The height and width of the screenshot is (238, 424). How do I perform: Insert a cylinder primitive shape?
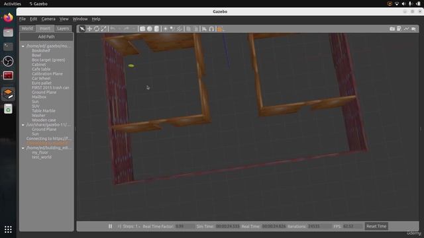[x=156, y=29]
